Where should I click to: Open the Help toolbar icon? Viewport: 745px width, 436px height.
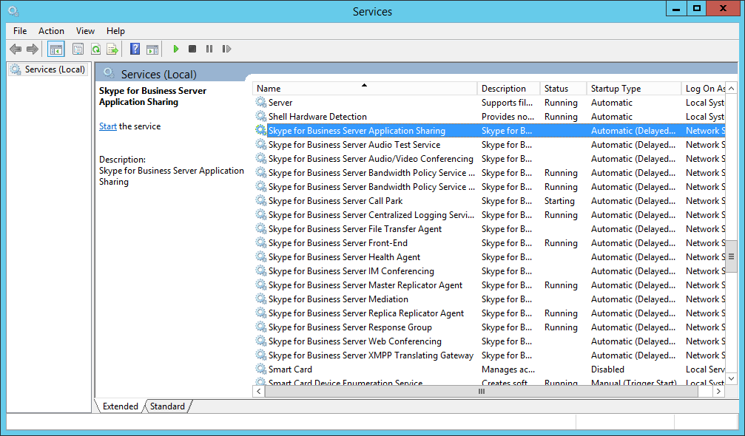(x=135, y=49)
